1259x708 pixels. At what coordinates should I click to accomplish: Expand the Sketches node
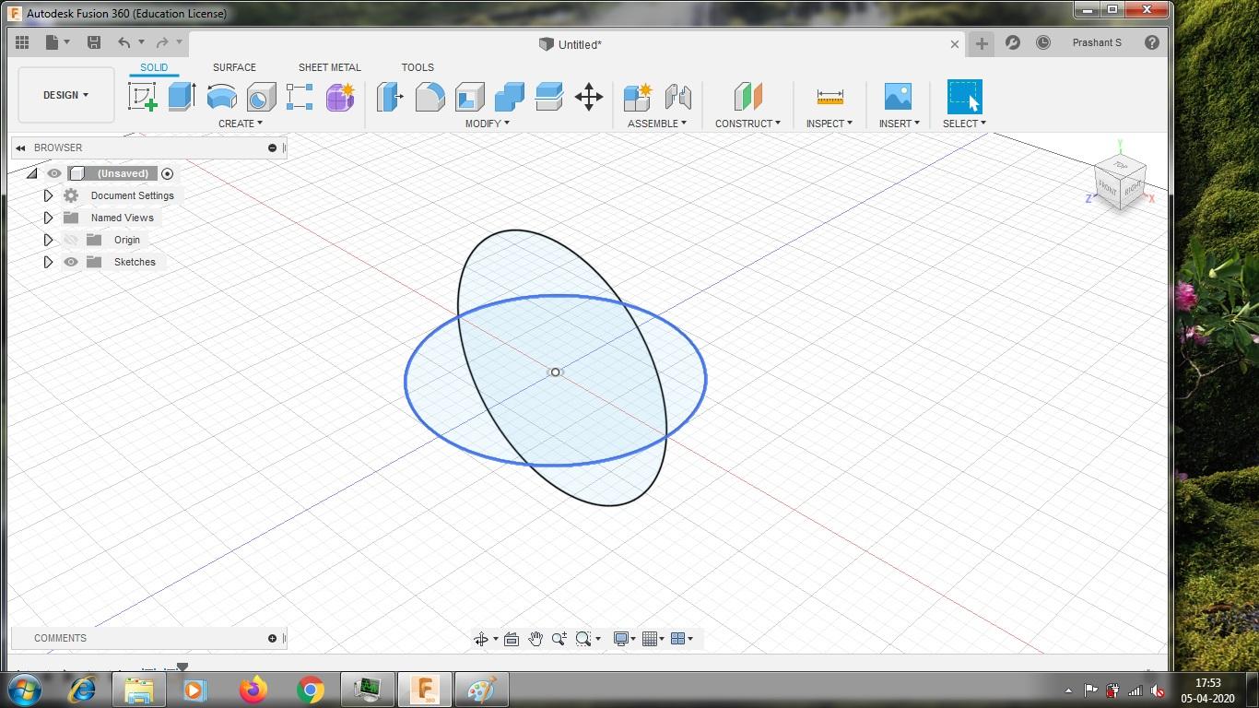click(48, 262)
